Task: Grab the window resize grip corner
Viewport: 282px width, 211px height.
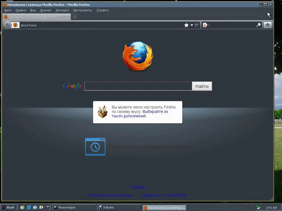Action: coord(272,199)
